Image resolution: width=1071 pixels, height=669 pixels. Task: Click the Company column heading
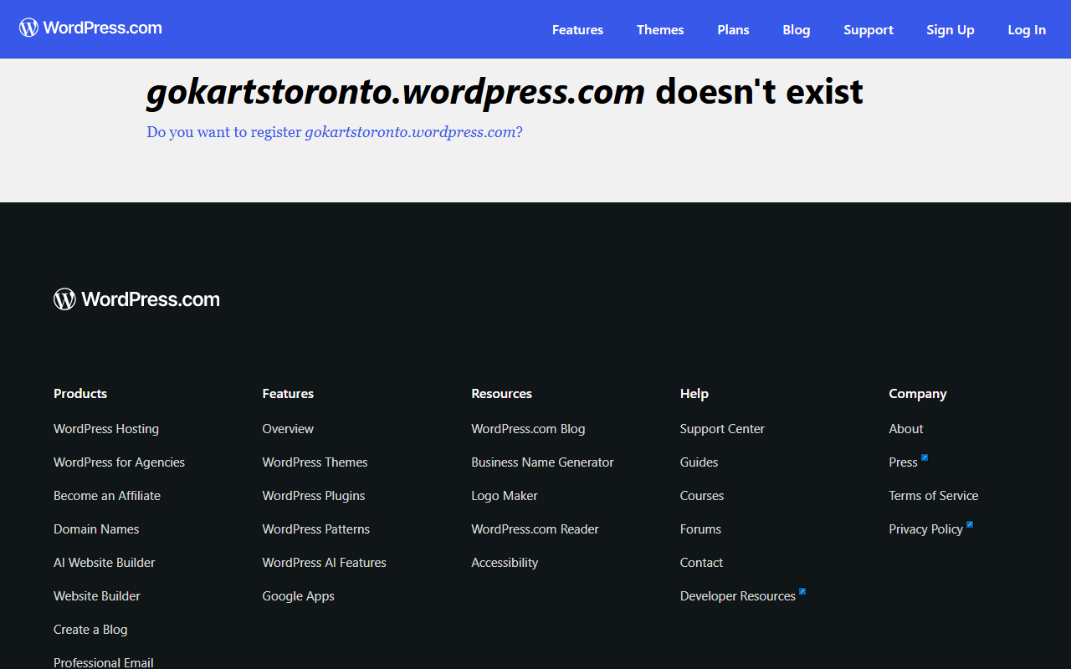[918, 394]
